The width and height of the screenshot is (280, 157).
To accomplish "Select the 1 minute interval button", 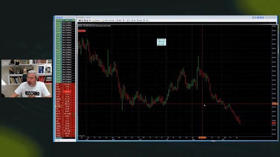I will click(124, 20).
